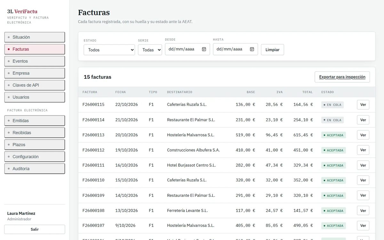View invoice F26000111

[x=363, y=165]
